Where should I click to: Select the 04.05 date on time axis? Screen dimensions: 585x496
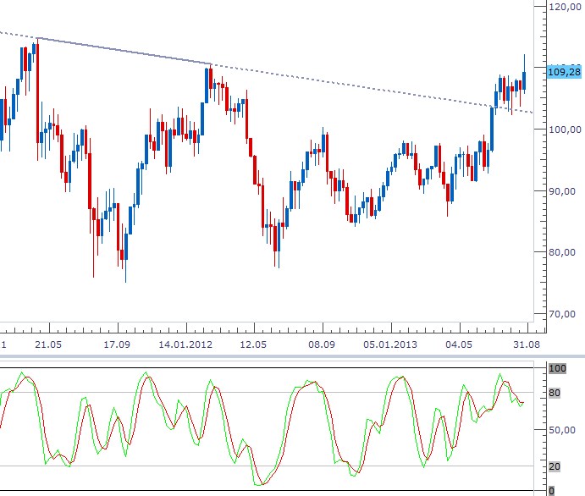(x=459, y=345)
